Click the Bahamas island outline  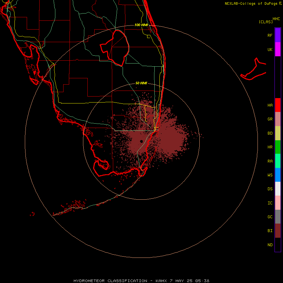[x=253, y=69]
